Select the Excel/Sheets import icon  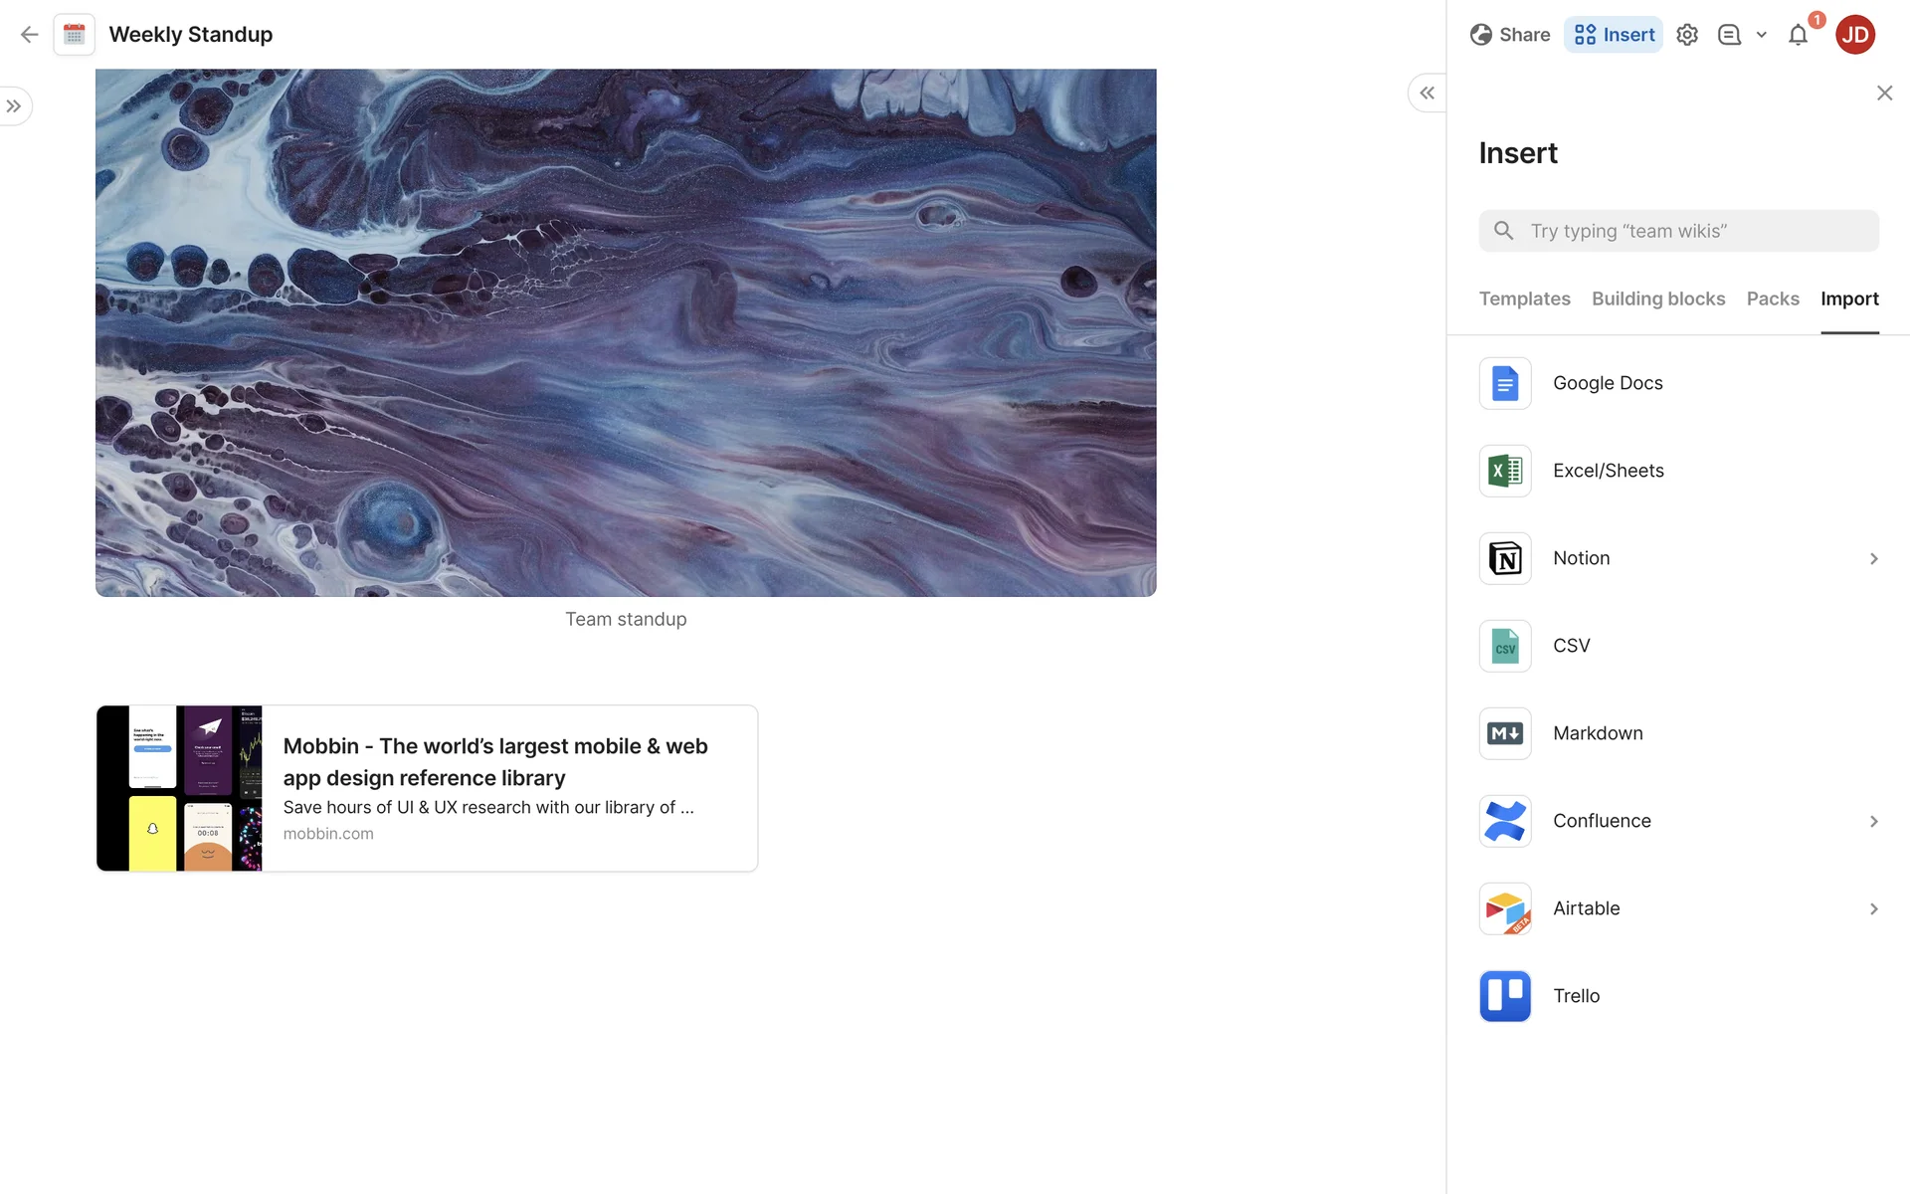click(x=1504, y=471)
